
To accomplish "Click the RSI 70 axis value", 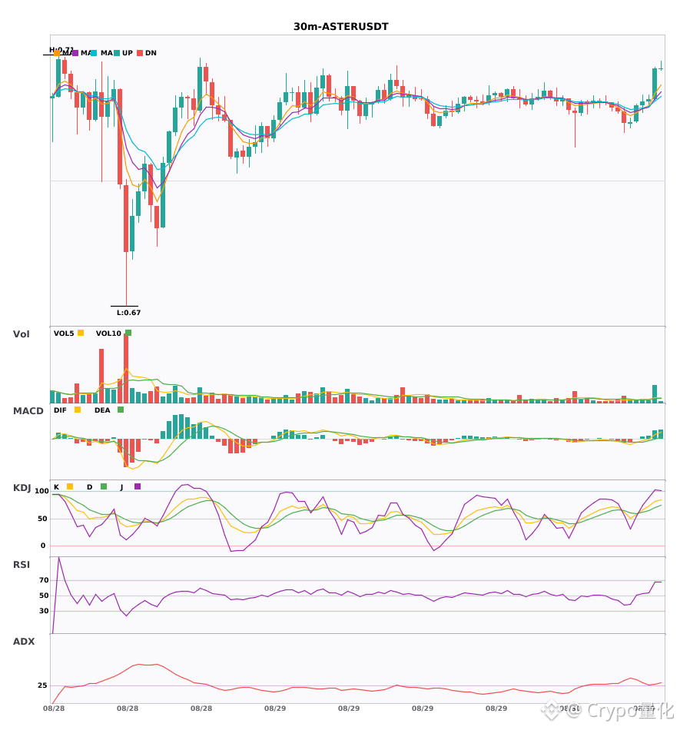I will tap(44, 580).
